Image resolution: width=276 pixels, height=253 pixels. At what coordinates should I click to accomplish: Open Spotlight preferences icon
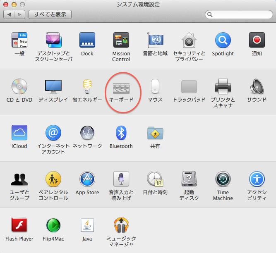[x=223, y=40]
